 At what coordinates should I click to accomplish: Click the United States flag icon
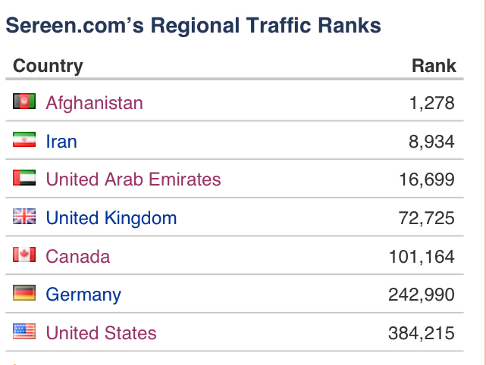pos(24,332)
